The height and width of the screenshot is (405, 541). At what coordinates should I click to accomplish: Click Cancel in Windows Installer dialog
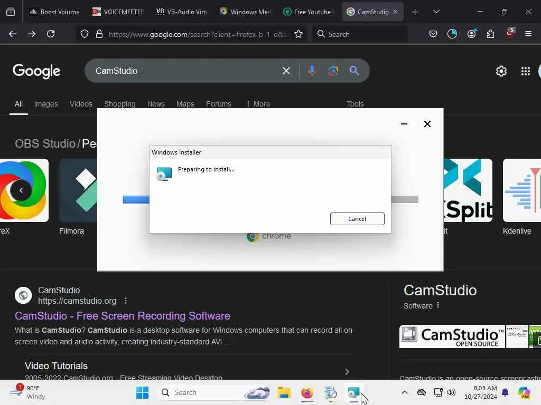pos(357,219)
